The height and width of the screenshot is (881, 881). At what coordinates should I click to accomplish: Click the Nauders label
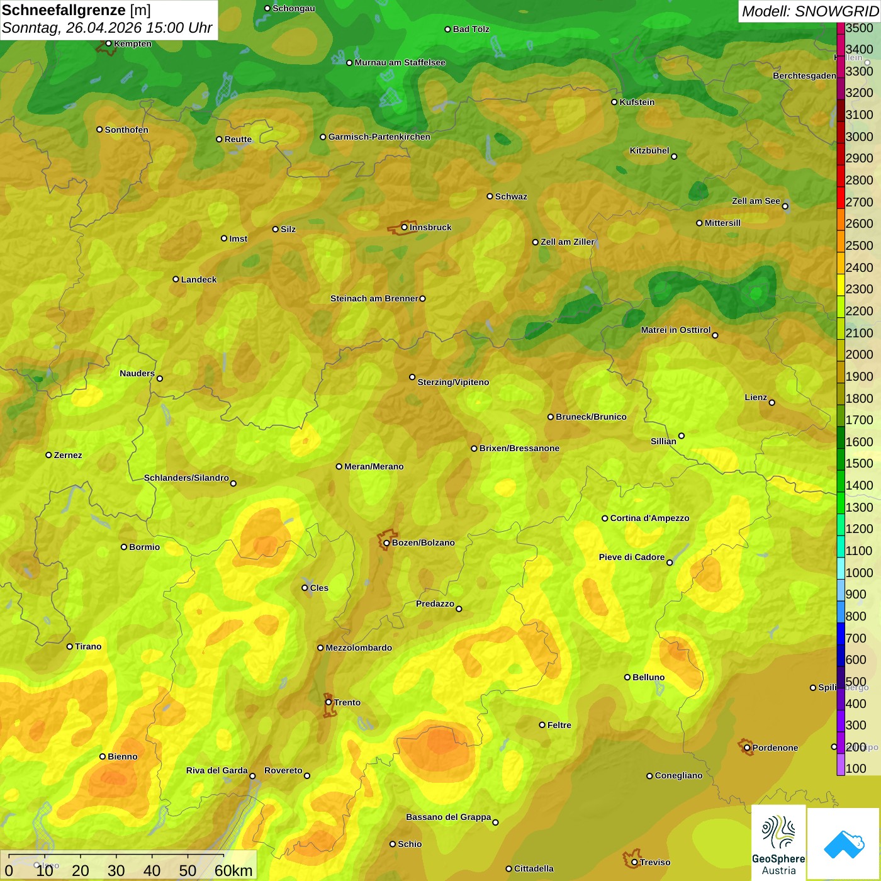(x=137, y=373)
